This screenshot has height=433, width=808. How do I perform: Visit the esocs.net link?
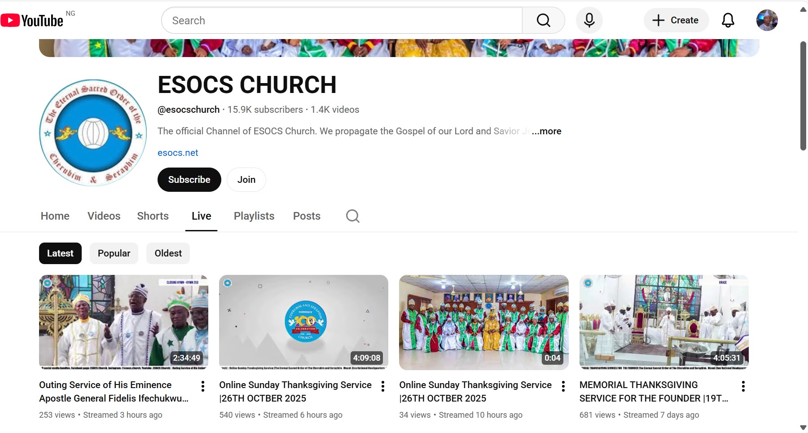178,153
